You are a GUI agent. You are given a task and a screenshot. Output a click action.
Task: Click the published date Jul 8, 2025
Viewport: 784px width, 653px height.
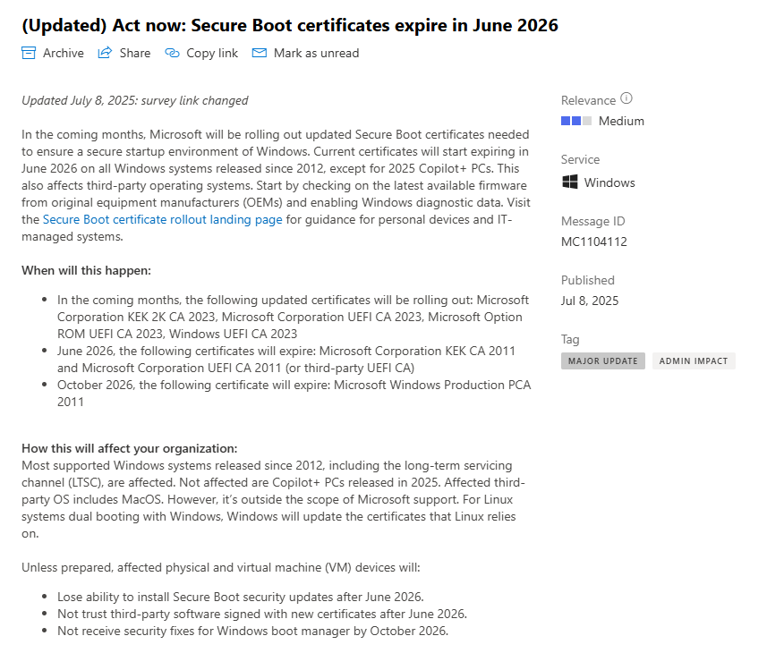coord(590,301)
